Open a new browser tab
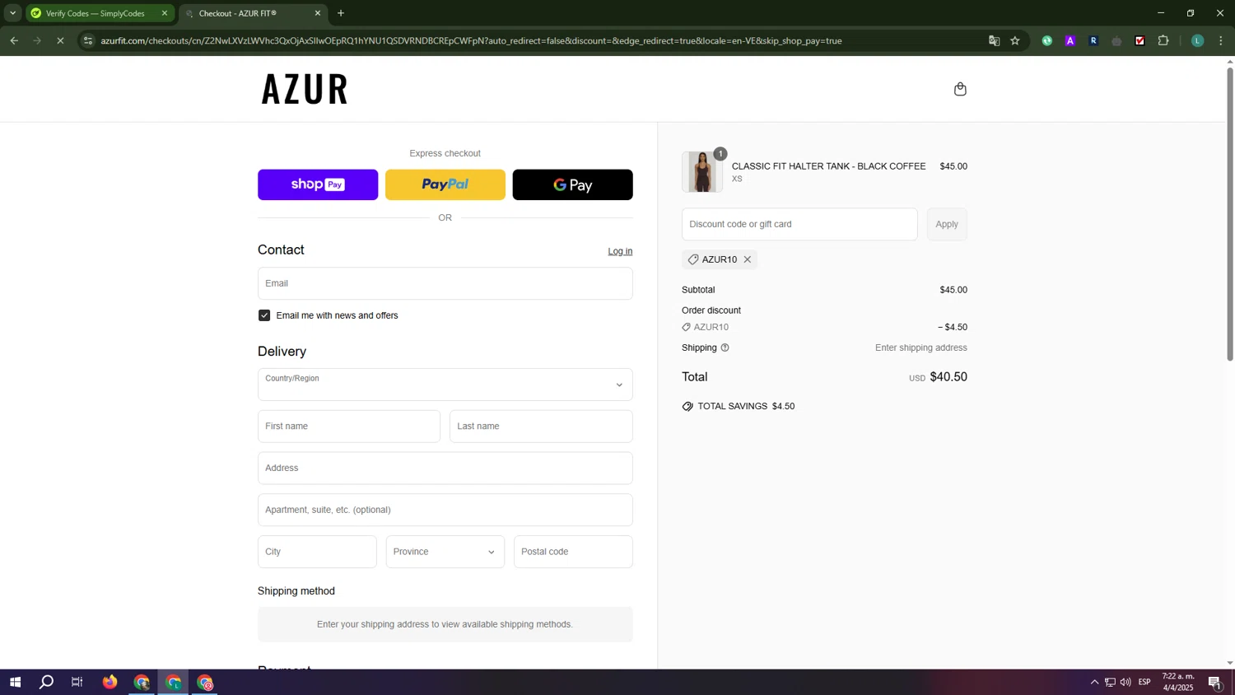Viewport: 1235px width, 695px height. pos(341,13)
